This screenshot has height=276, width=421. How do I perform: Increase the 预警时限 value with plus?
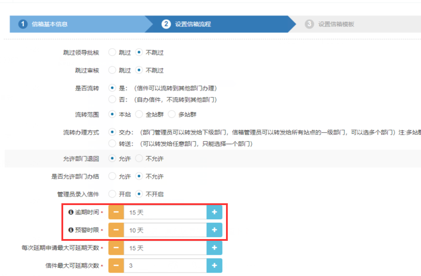tap(214, 230)
